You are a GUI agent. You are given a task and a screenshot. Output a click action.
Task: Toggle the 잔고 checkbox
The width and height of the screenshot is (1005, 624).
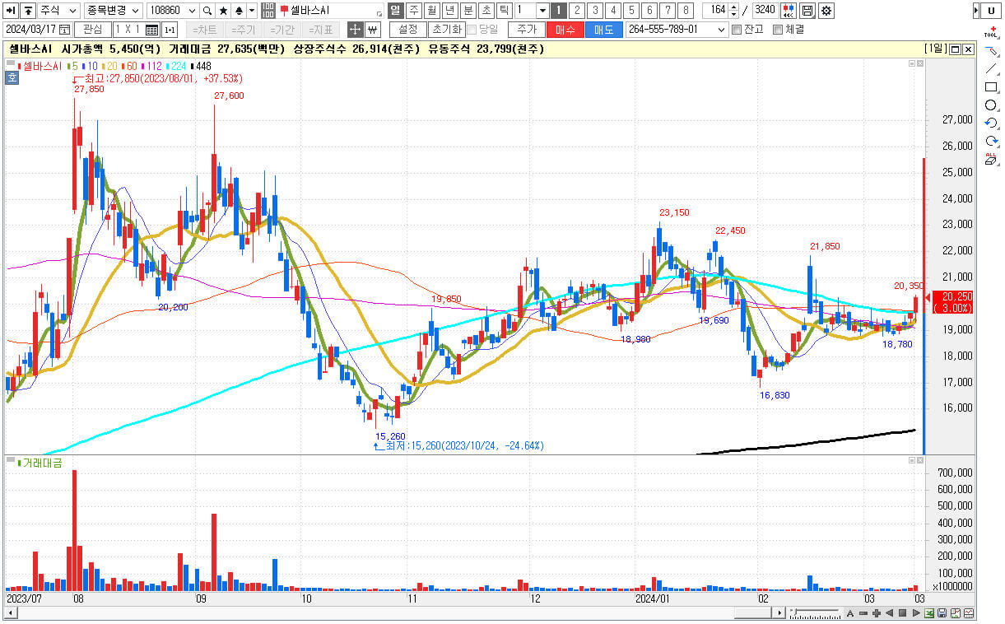pyautogui.click(x=737, y=30)
